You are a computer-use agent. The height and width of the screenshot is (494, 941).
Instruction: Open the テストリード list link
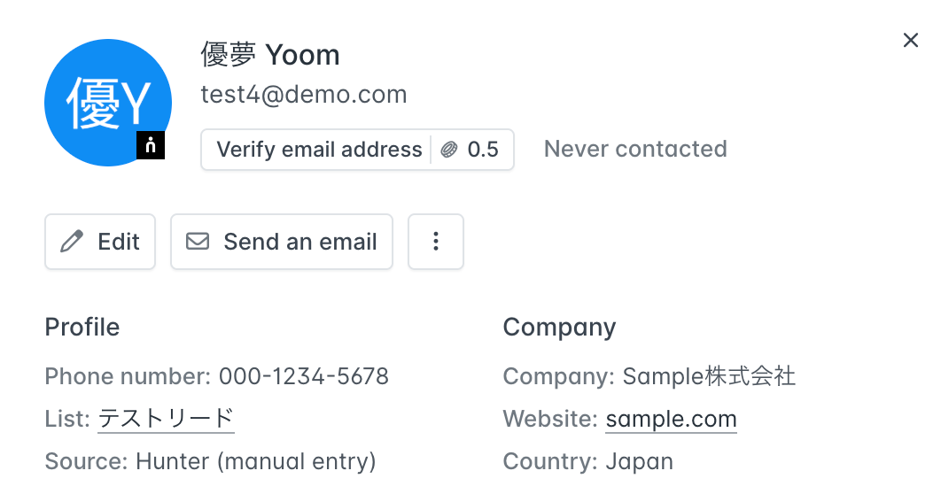coord(166,418)
